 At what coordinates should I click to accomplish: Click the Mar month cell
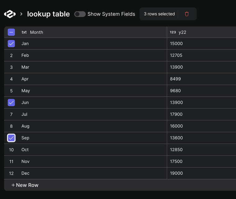click(x=93, y=67)
